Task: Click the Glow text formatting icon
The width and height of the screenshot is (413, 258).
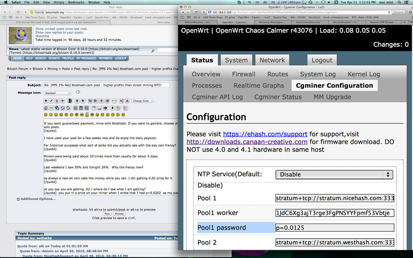Action: point(77,101)
